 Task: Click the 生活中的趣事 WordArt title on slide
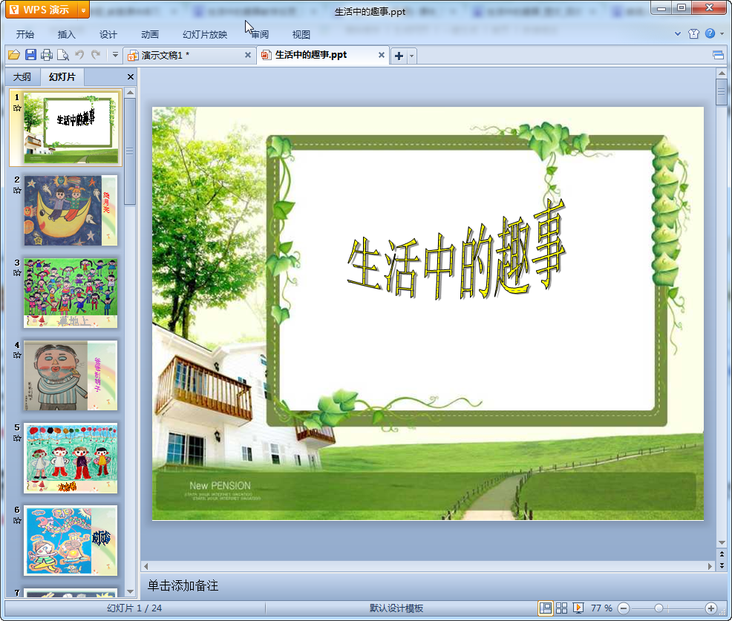click(x=456, y=249)
